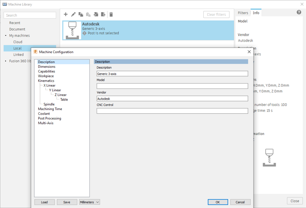
Task: Click the 'Post is not selected' warning
Action: pyautogui.click(x=100, y=33)
